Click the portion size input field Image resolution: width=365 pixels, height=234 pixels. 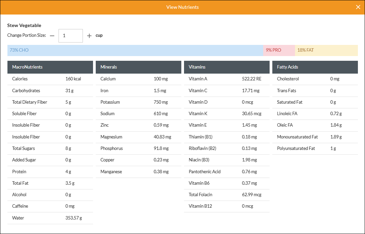(x=71, y=36)
